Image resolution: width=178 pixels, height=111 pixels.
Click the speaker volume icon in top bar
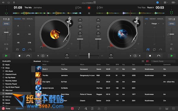coord(3,2)
